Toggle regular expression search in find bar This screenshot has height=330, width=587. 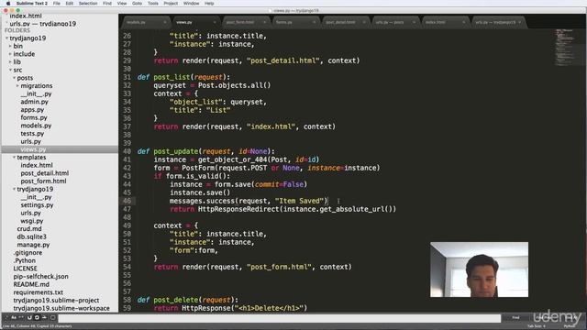(6, 318)
